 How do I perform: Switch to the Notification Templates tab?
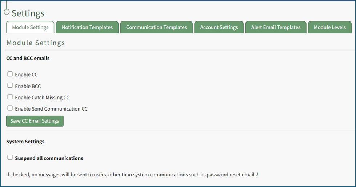87,27
